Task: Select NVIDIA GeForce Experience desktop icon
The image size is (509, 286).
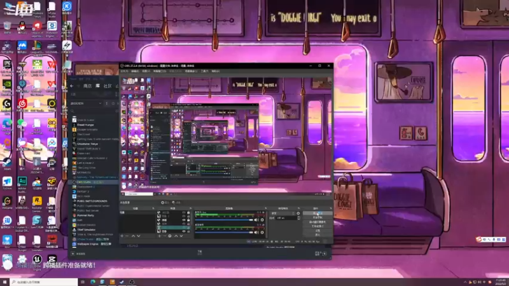Action: pos(7,87)
